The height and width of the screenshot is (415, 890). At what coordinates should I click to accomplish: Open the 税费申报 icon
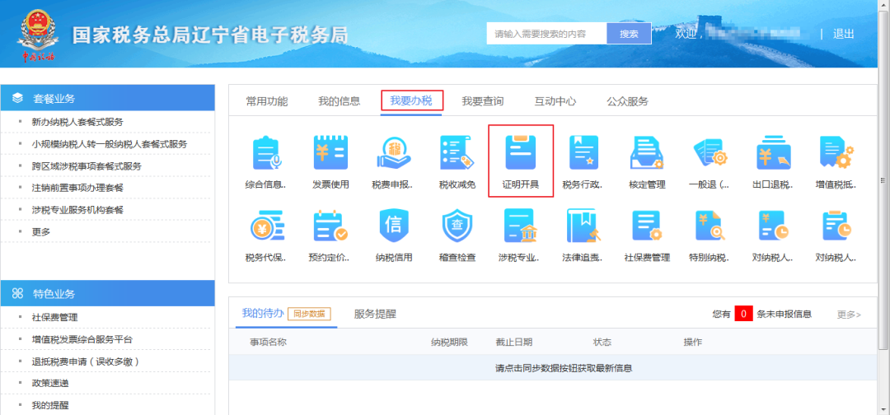click(x=392, y=153)
